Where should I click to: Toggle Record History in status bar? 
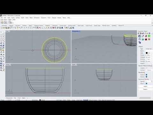(93, 100)
